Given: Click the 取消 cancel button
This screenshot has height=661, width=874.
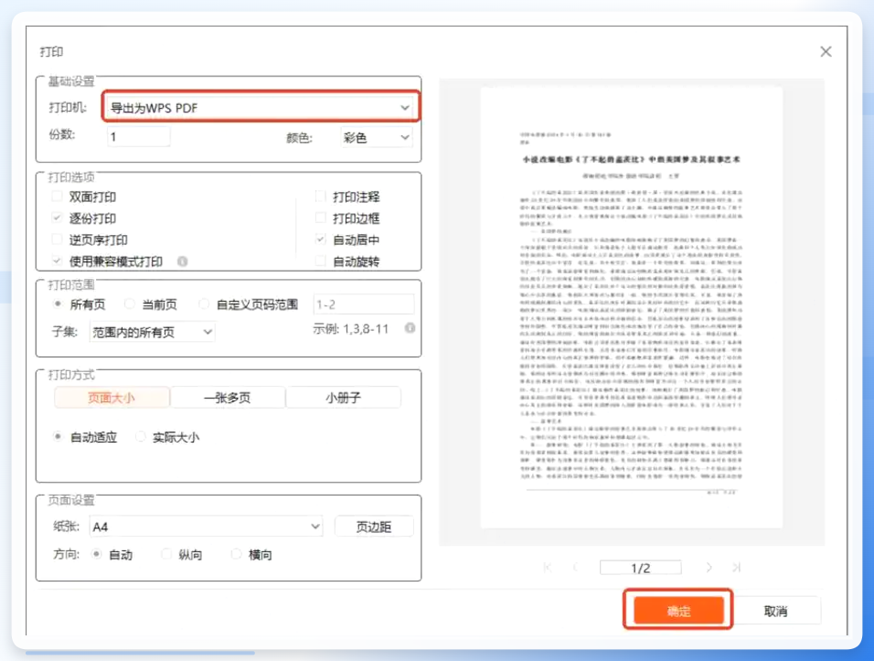Looking at the screenshot, I should point(775,611).
